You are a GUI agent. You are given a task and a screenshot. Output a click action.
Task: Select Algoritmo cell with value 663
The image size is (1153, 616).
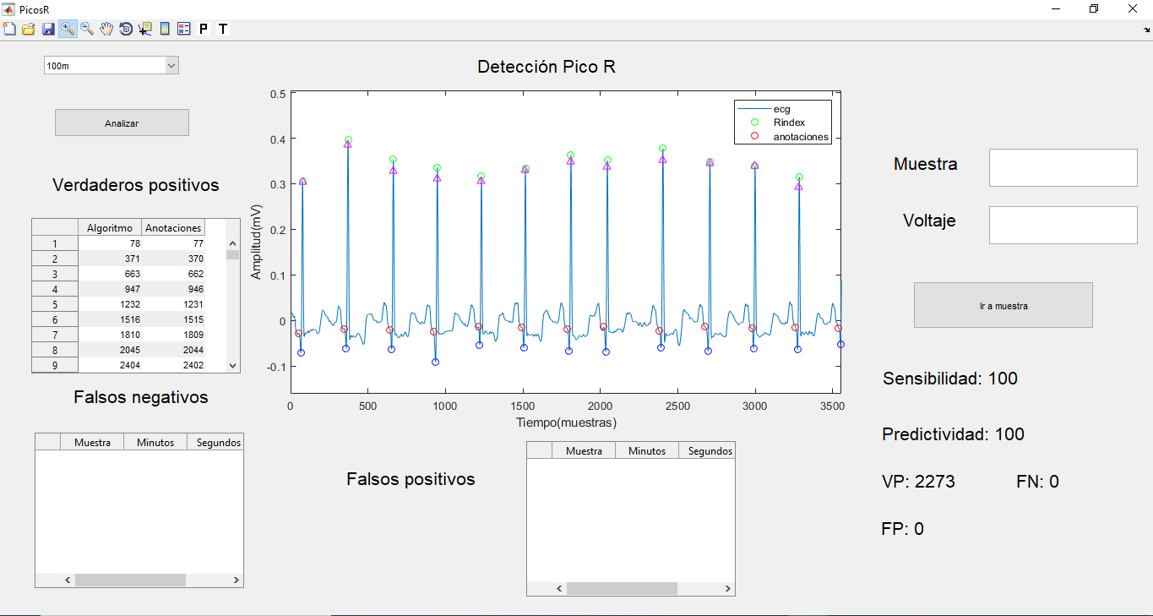110,273
